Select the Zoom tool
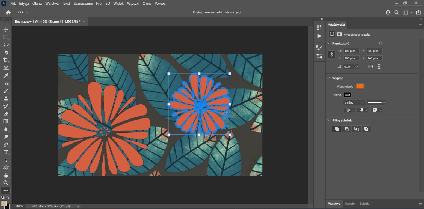The height and width of the screenshot is (209, 424). pyautogui.click(x=6, y=183)
